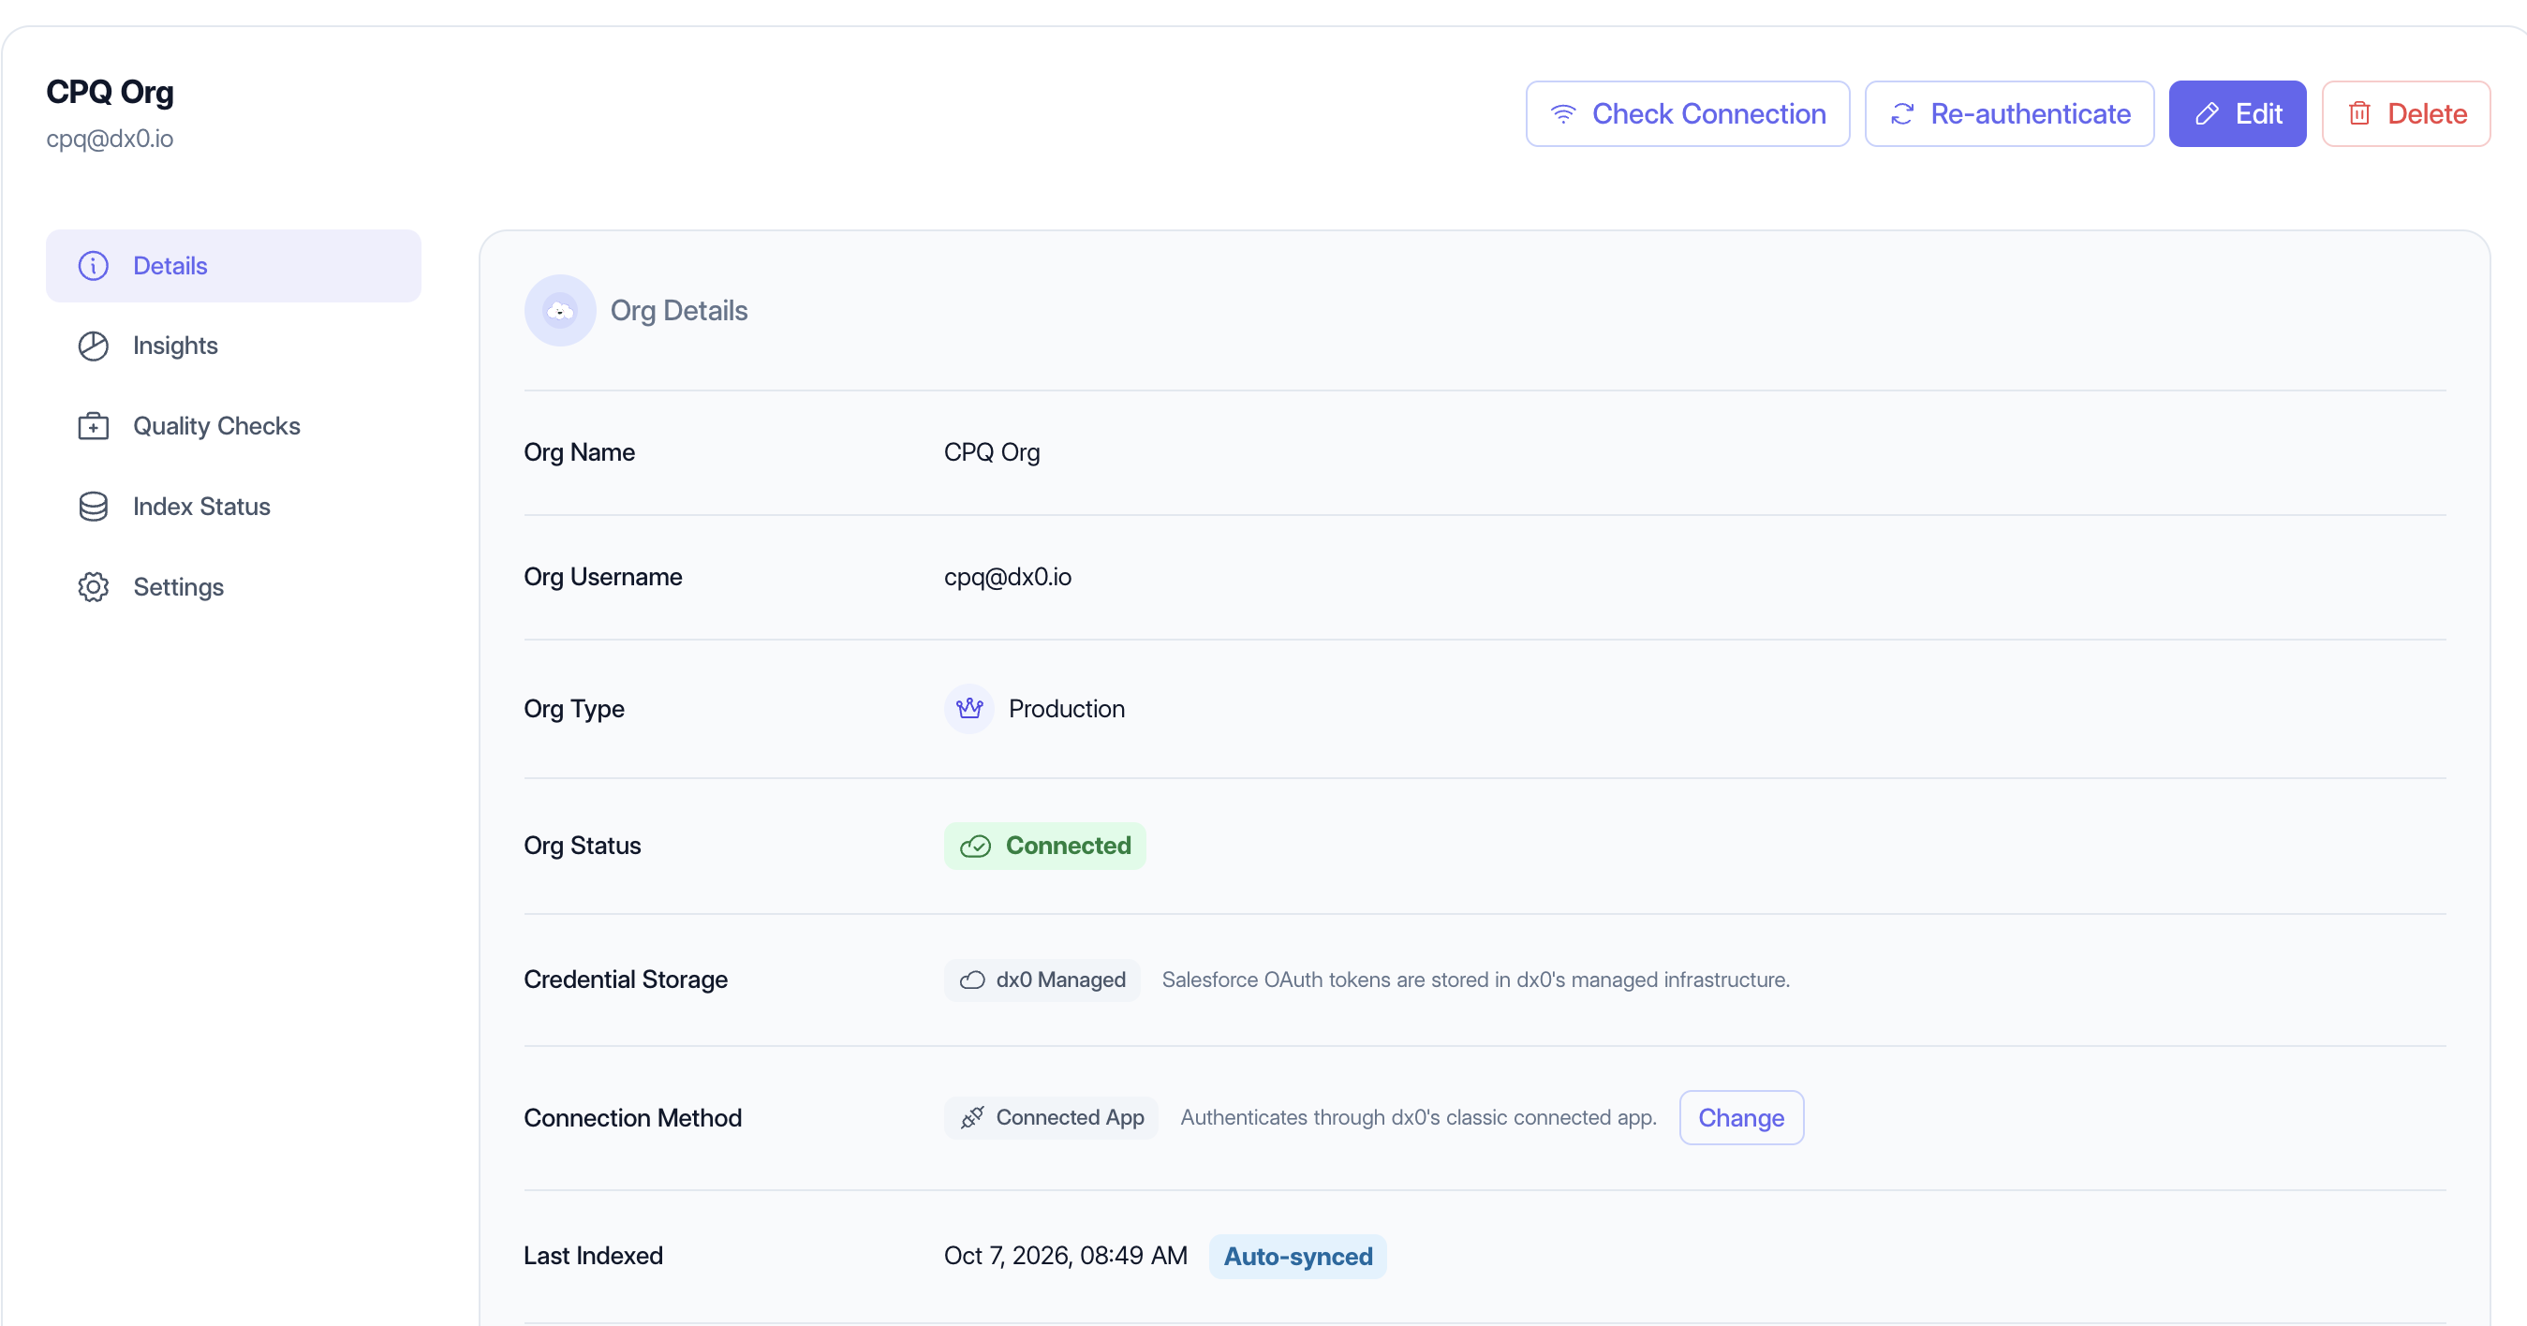Viewport: 2527px width, 1326px height.
Task: Click the refresh arrows icon in Re-authenticate
Action: point(1902,115)
